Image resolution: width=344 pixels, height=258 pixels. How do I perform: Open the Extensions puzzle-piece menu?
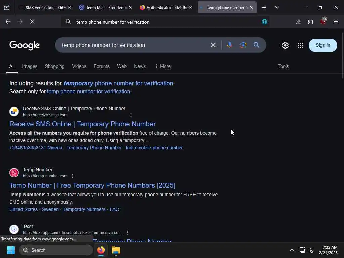coord(311,22)
